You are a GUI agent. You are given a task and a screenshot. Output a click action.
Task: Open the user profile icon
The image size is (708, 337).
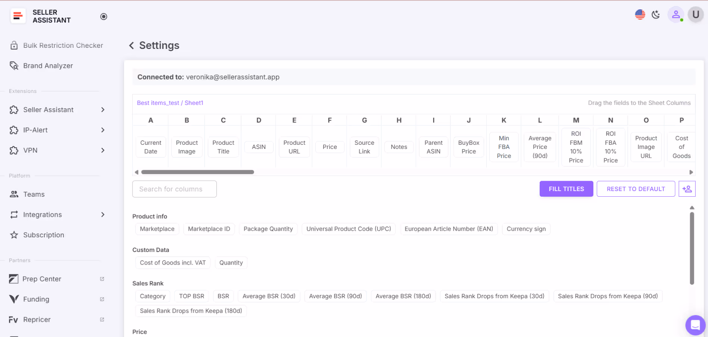pyautogui.click(x=676, y=15)
